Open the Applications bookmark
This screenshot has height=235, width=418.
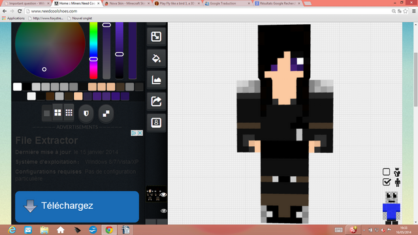point(13,18)
